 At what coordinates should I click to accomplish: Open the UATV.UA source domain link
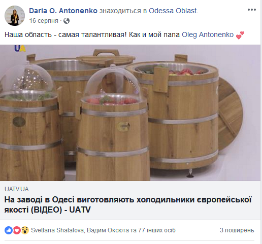pos(17,189)
